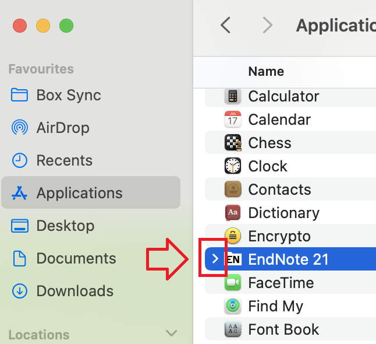The image size is (376, 344).
Task: Click the FaceTime camera icon
Action: [x=233, y=283]
